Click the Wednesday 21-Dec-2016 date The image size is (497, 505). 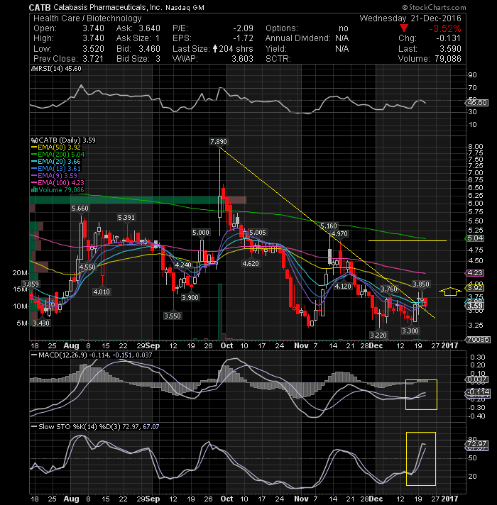(x=410, y=18)
